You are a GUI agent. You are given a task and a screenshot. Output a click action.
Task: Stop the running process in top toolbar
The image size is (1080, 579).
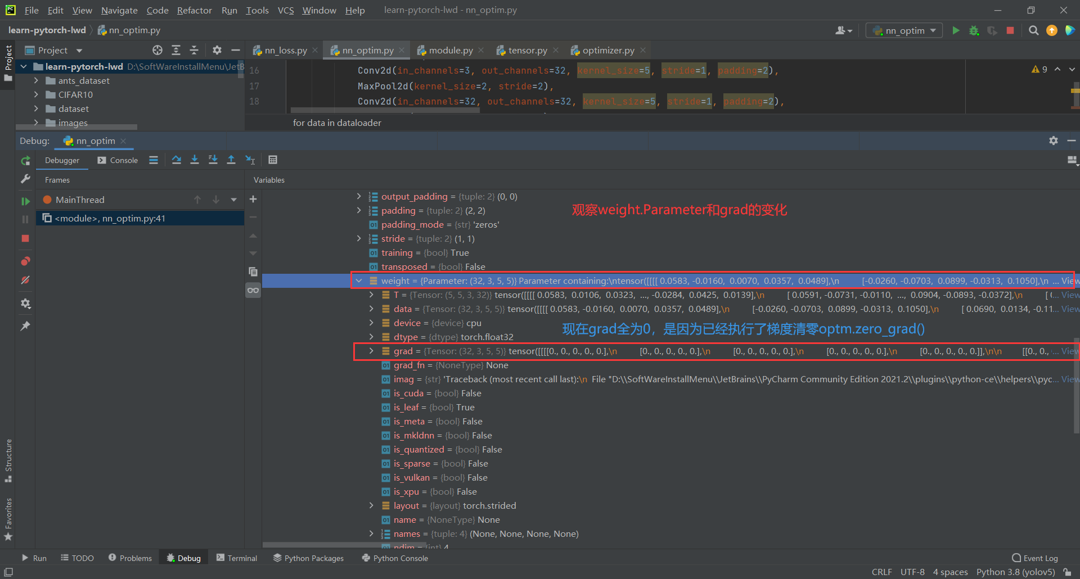[1010, 30]
